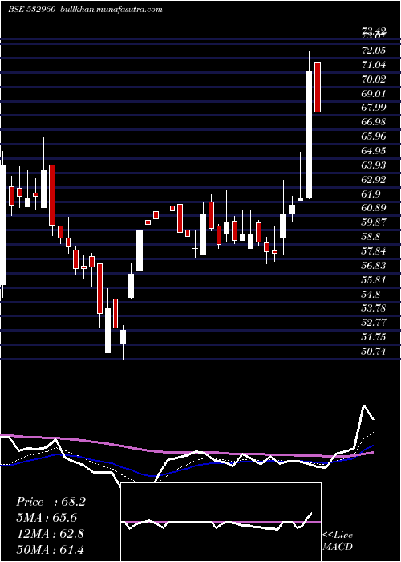Image resolution: width=401 pixels, height=562 pixels.
Task: Click the 66.98 price axis label
Action: [374, 122]
